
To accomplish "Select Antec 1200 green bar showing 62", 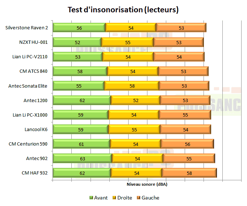I will [81, 100].
